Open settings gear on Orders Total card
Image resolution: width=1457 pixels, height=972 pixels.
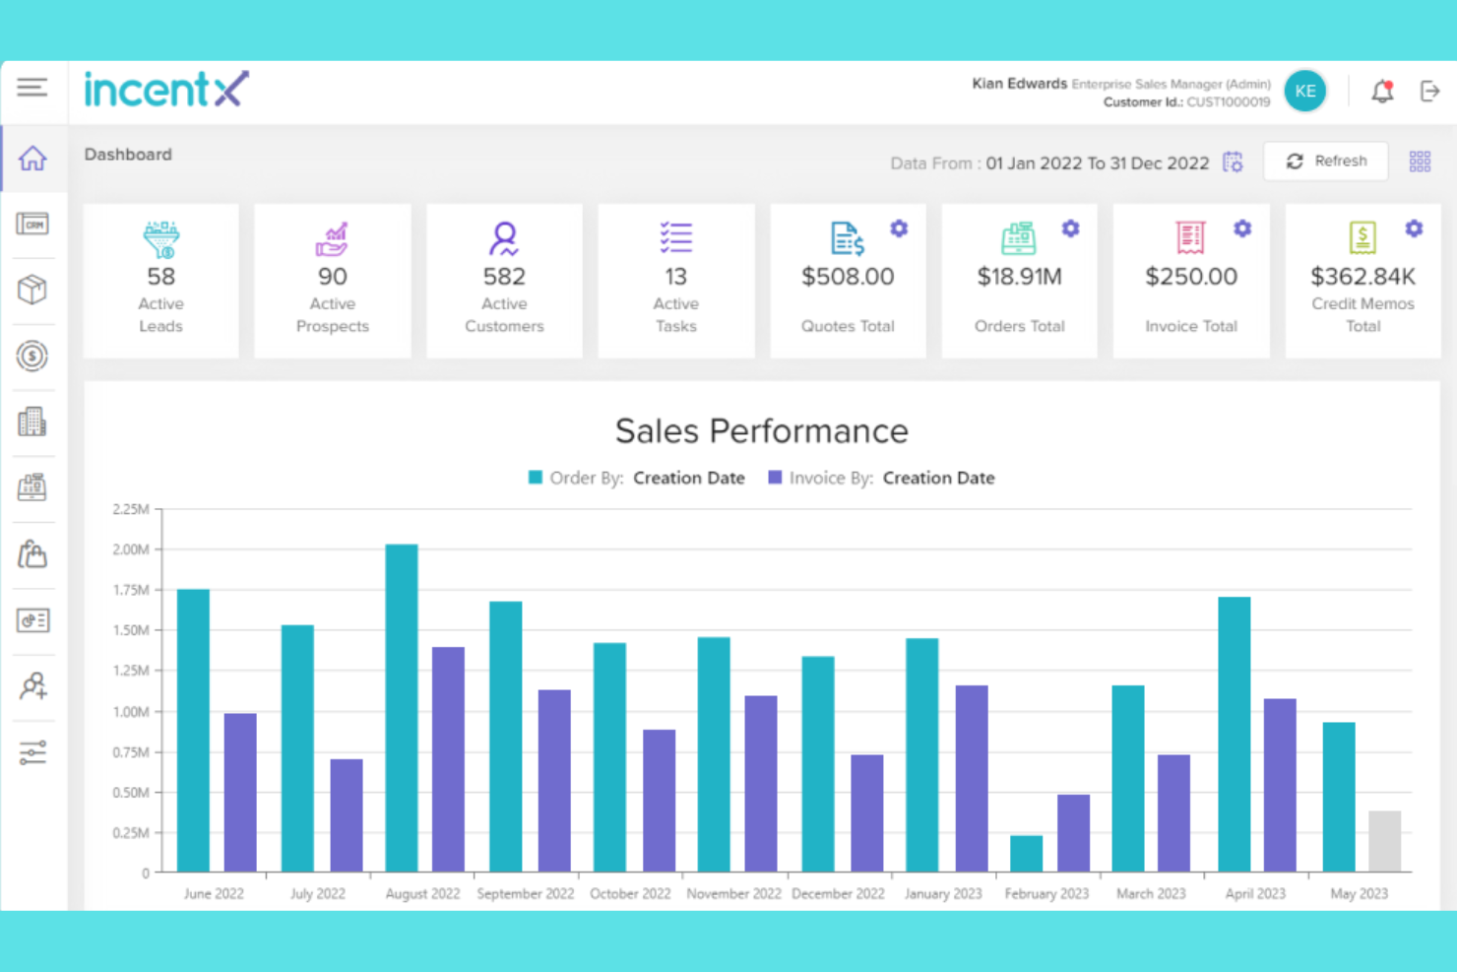1070,227
